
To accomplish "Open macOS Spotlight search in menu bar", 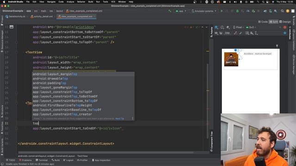I will coord(263,2).
